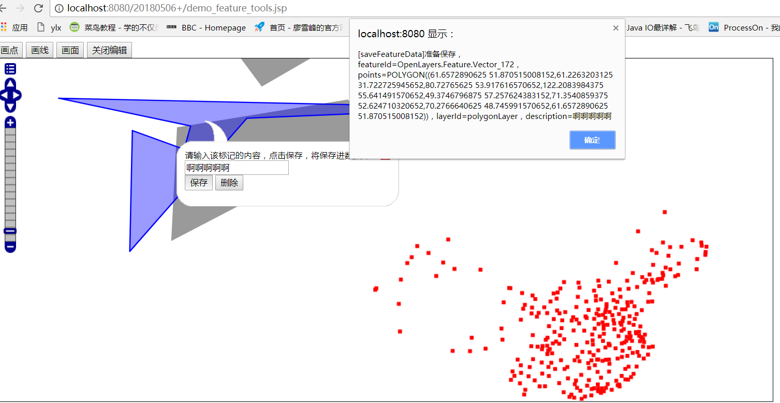Close the localhost alert dialog with X

(x=616, y=28)
